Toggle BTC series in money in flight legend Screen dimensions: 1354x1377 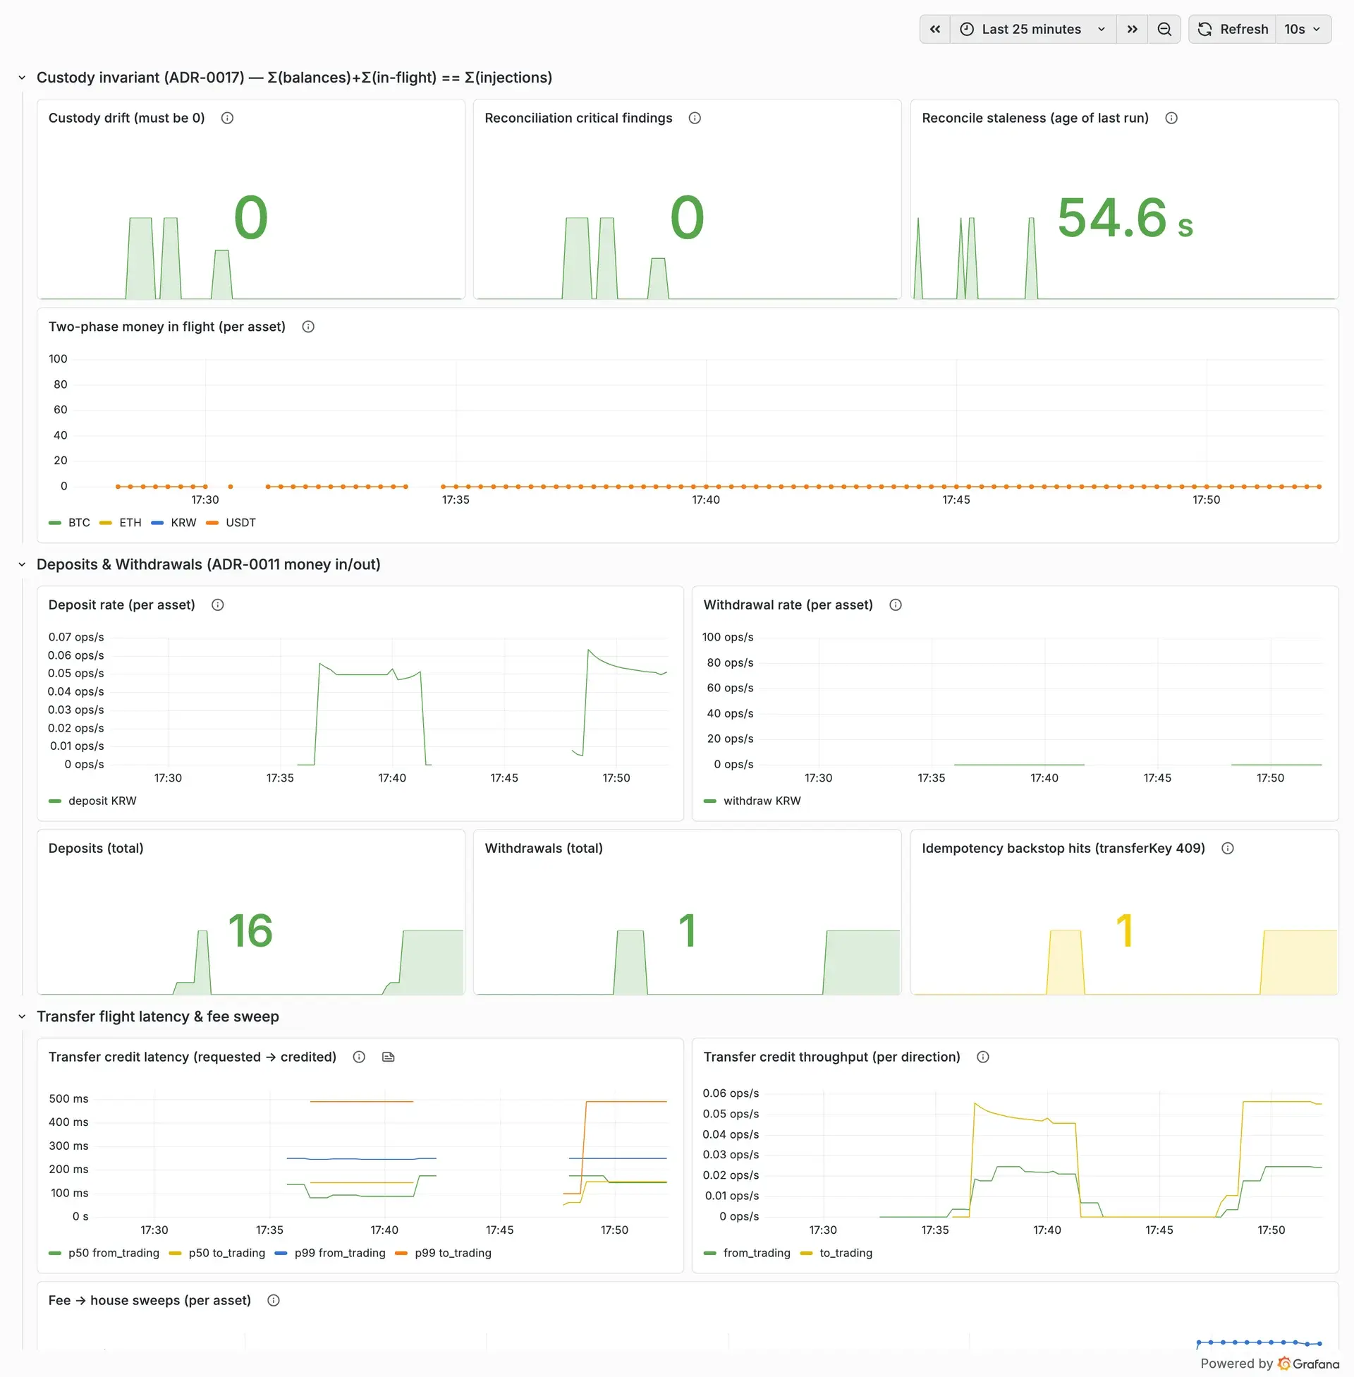[x=70, y=523]
